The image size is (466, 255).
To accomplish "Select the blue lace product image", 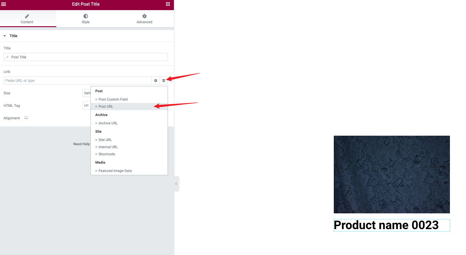I will 392,174.
